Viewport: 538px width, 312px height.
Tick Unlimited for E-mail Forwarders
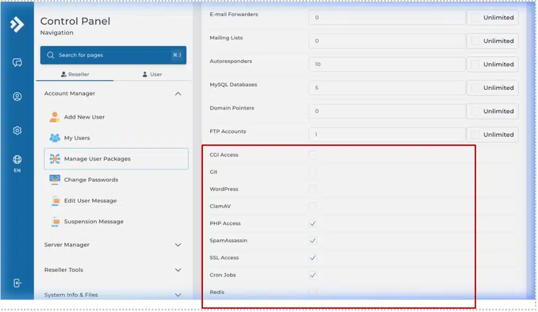[x=475, y=17]
